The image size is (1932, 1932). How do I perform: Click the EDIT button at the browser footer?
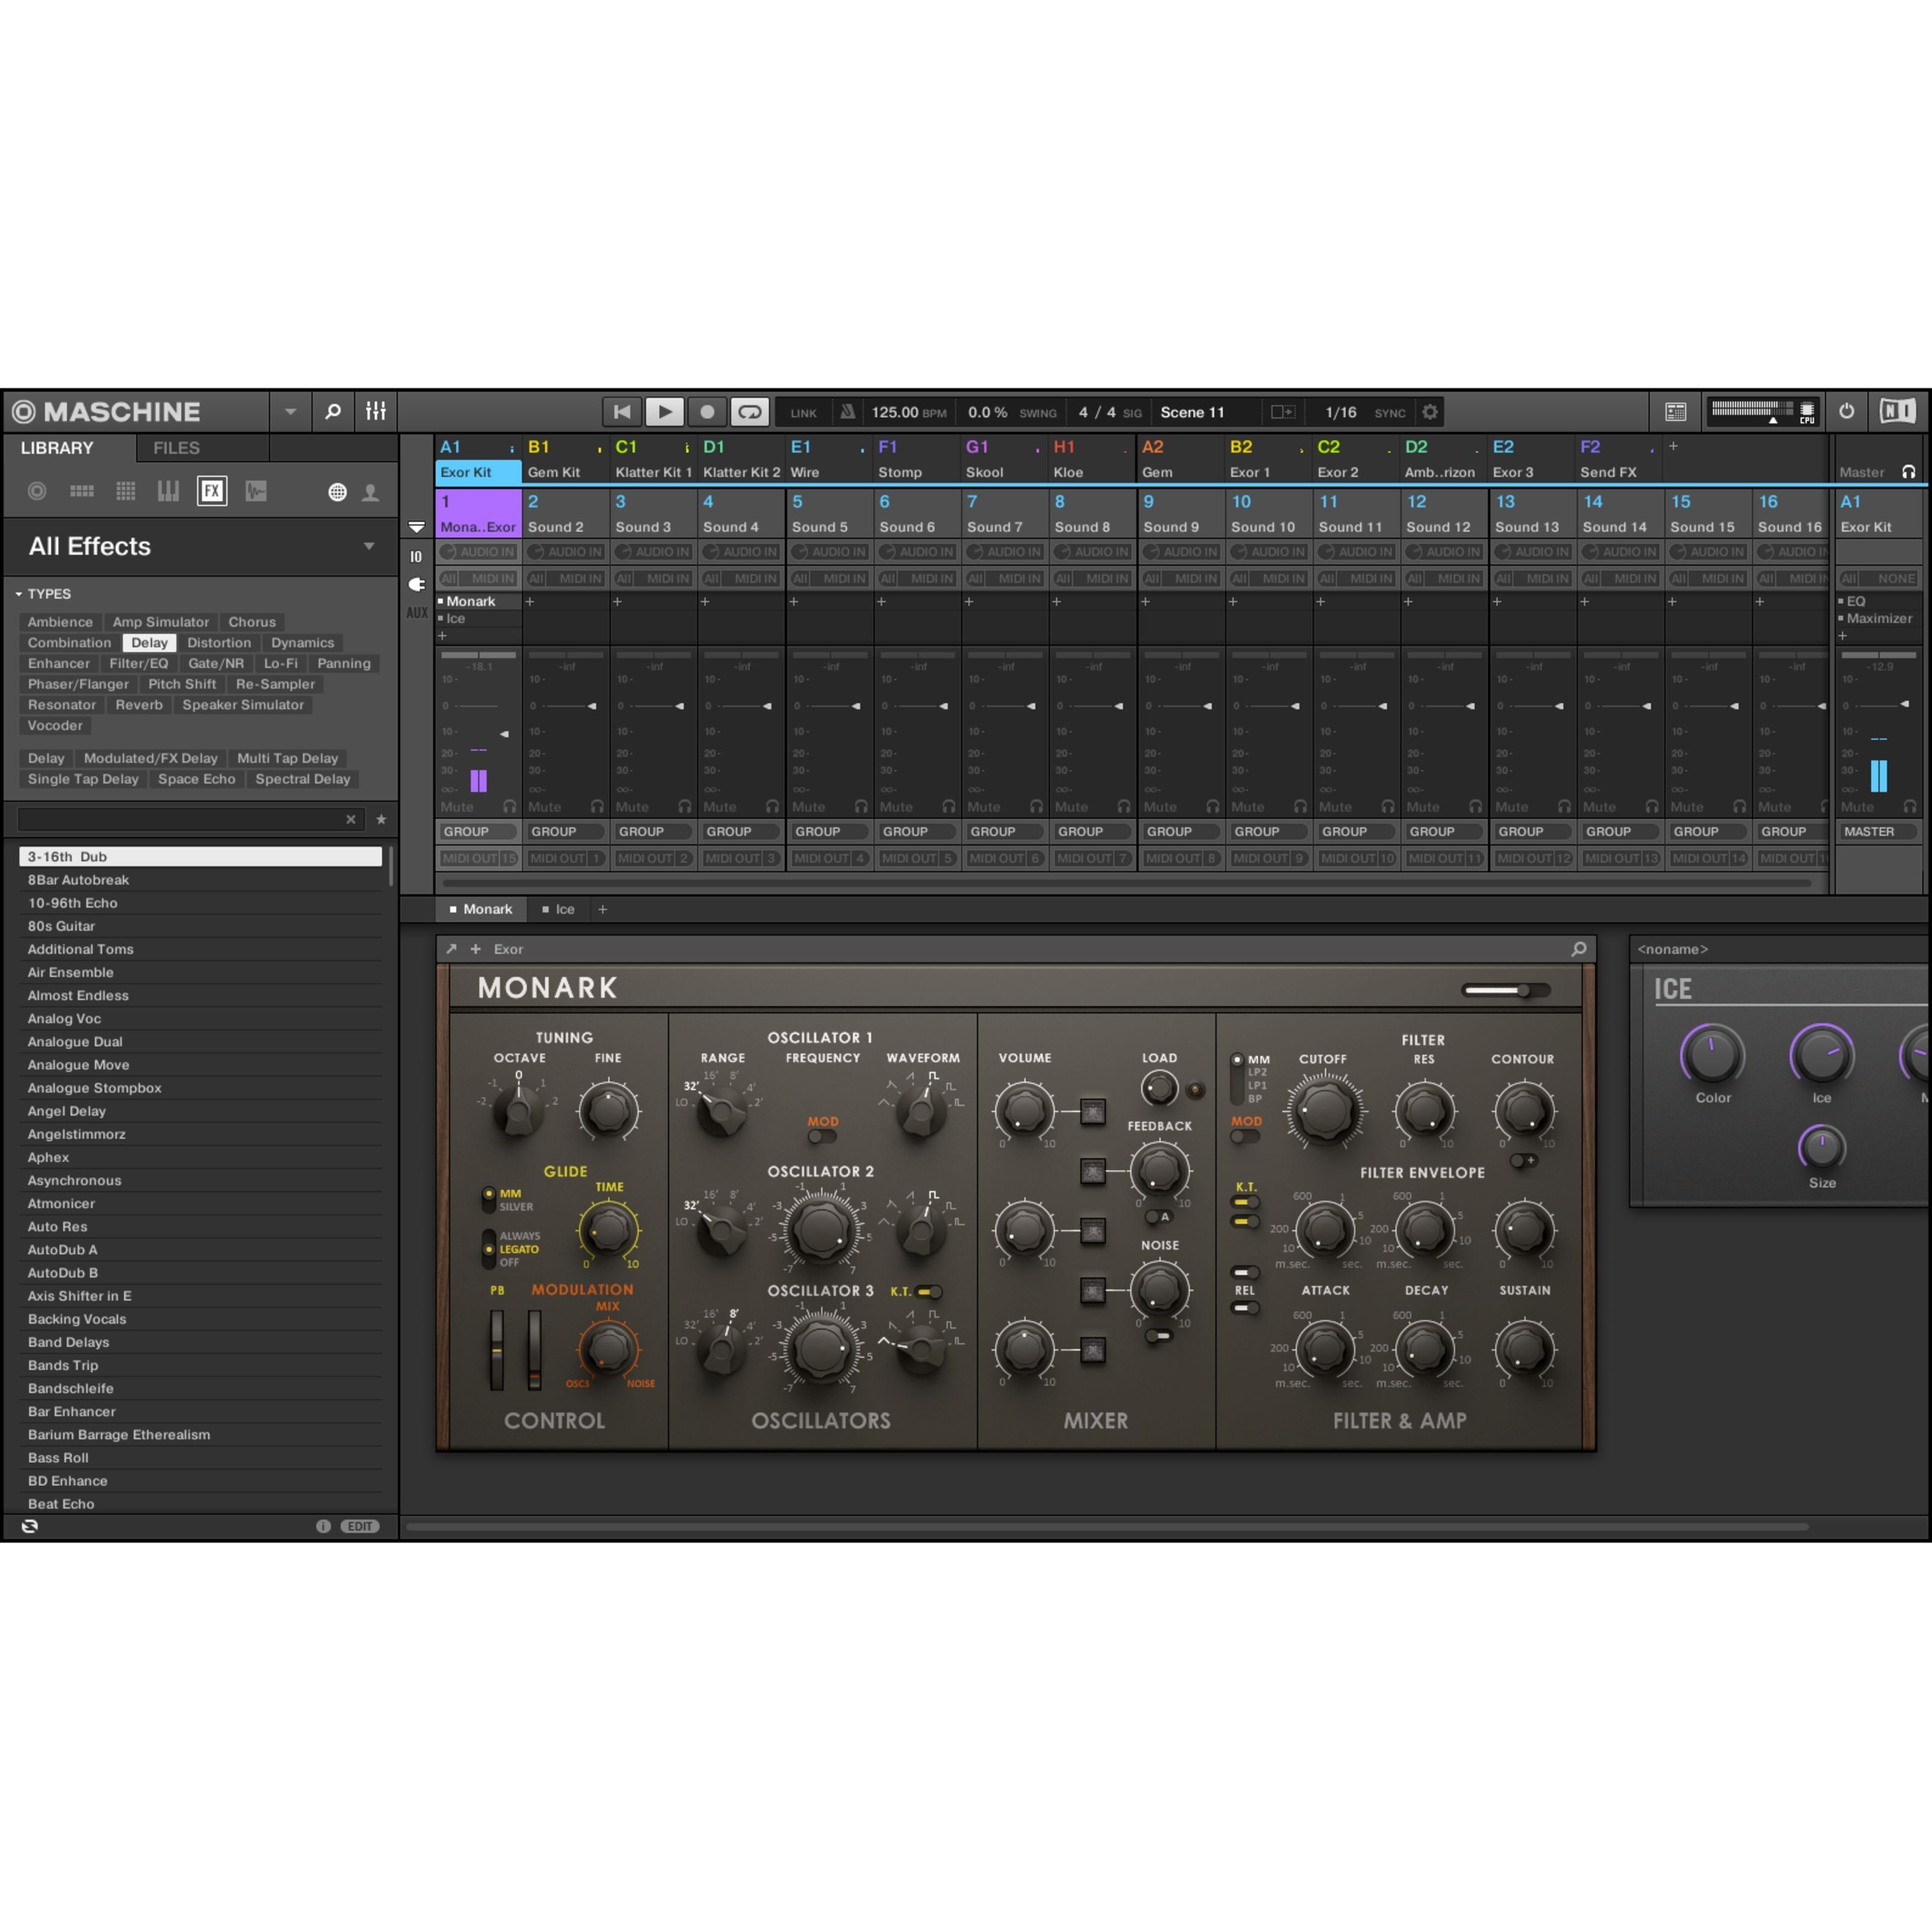(x=359, y=1525)
